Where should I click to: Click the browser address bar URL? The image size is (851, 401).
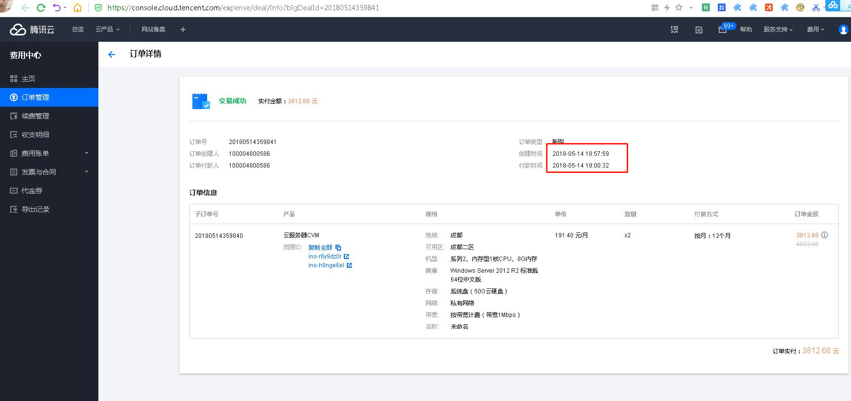click(243, 8)
